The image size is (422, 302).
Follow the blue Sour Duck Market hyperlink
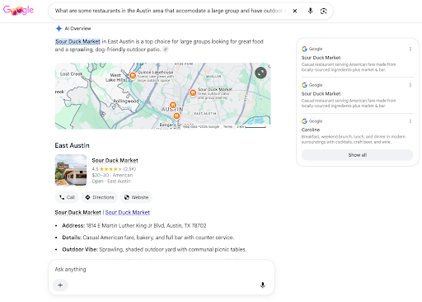[128, 212]
